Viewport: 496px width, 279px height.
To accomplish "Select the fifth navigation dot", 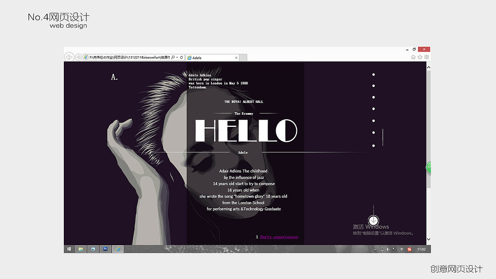I will 374,120.
